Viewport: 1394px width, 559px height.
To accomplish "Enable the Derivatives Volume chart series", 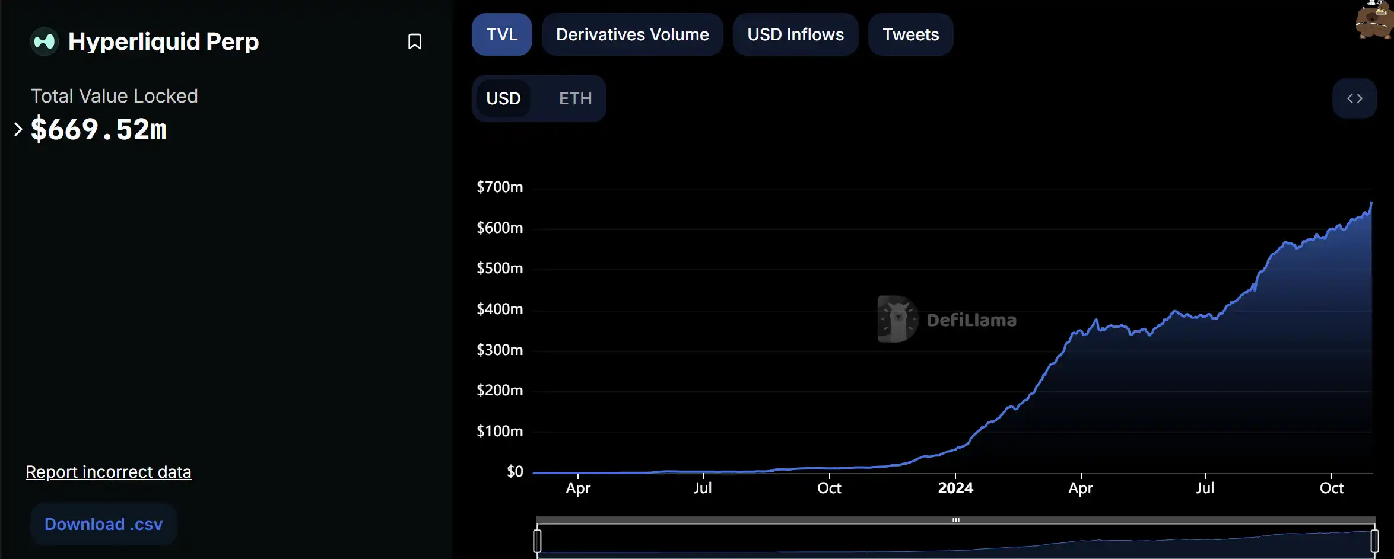I will point(632,34).
